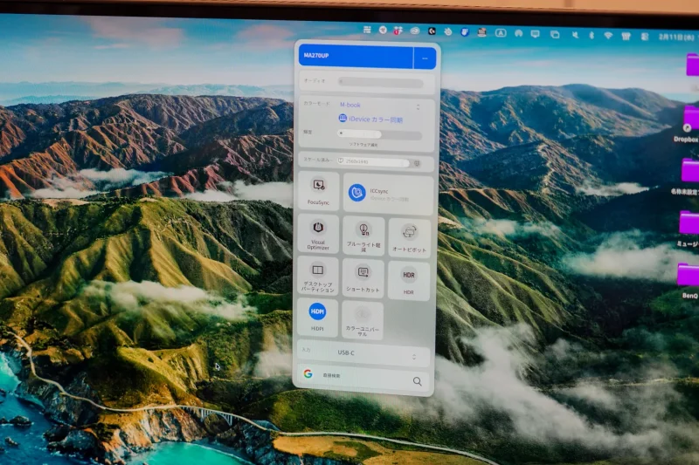Viewport: 699px width, 465px height.
Task: Select the auto pivot (オートピボット) icon
Action: click(x=409, y=234)
